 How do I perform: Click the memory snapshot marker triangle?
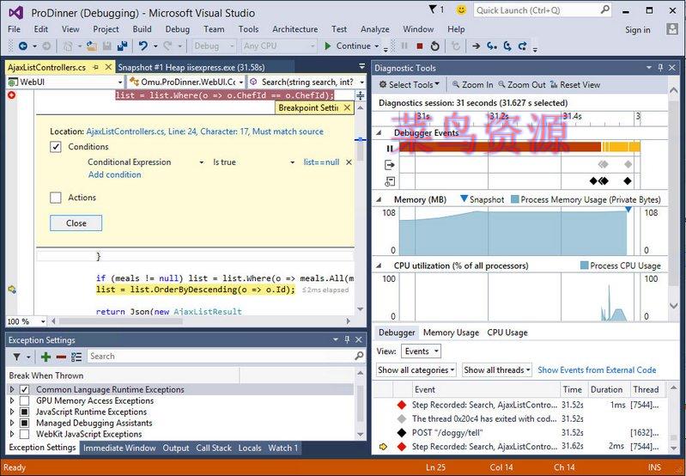pos(628,211)
